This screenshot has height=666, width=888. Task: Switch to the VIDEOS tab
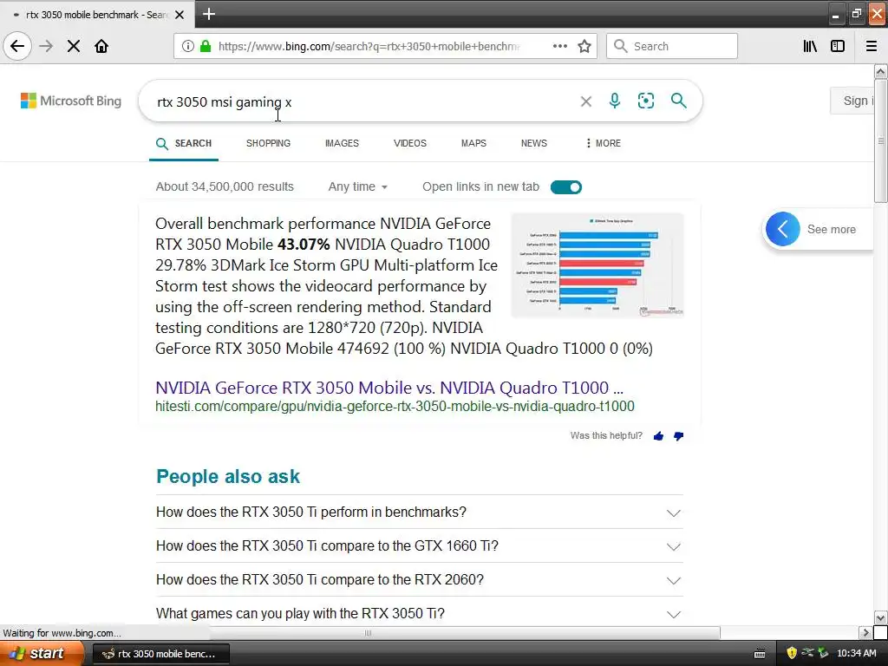410,143
